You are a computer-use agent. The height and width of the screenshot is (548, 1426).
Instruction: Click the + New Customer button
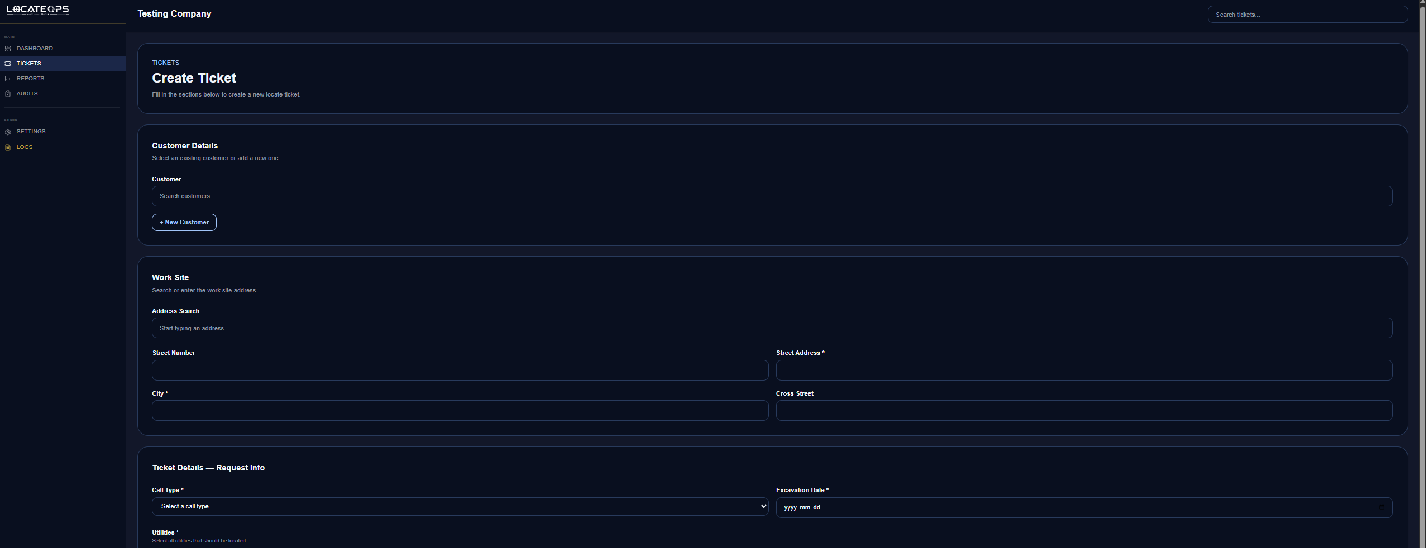[184, 222]
